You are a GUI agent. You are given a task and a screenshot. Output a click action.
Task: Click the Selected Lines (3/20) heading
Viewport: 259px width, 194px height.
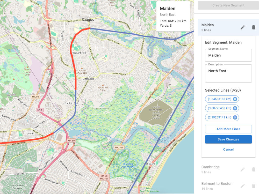click(x=223, y=90)
